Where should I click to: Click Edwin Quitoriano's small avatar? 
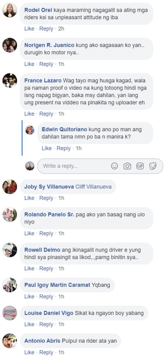pos(30,130)
